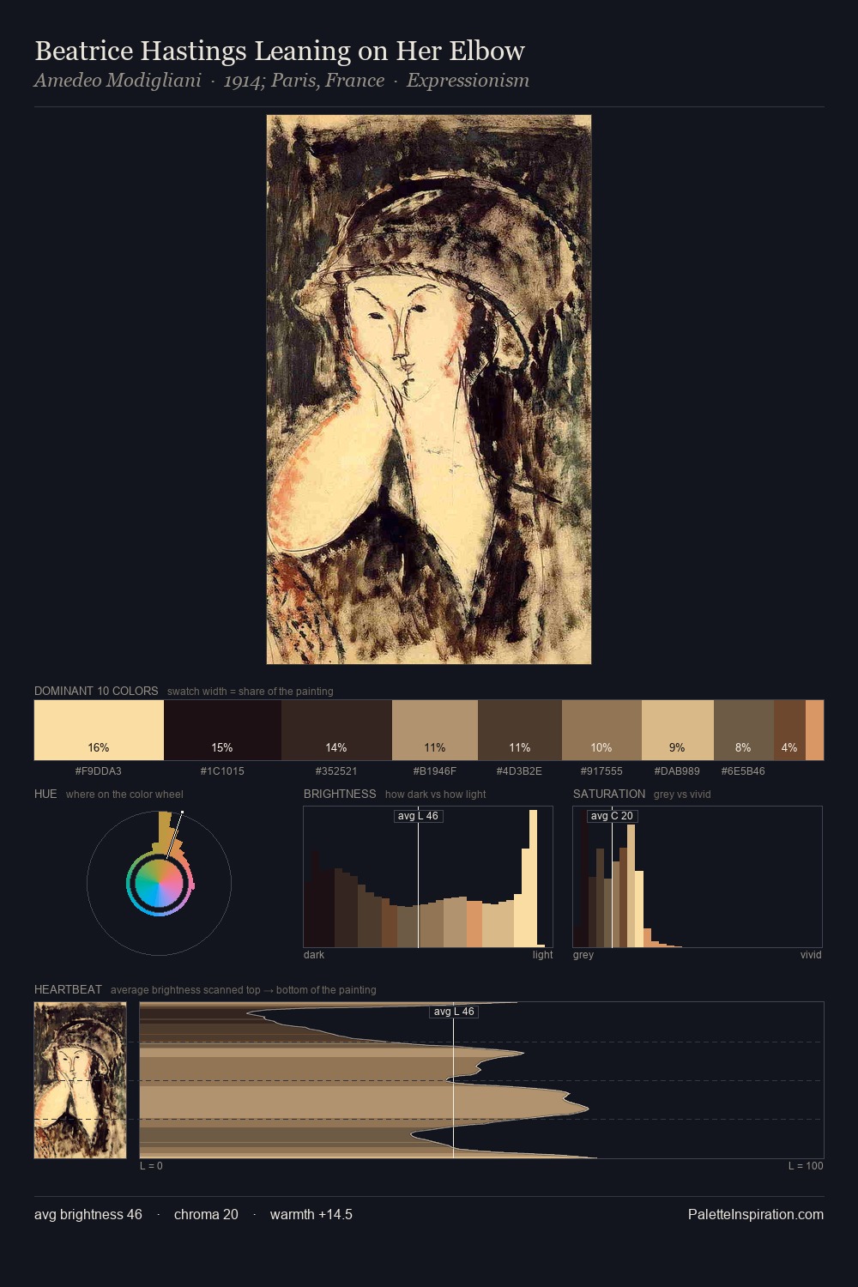The height and width of the screenshot is (1287, 858).
Task: Click the 'avg L 46' label in Brightness chart
Action: [418, 816]
